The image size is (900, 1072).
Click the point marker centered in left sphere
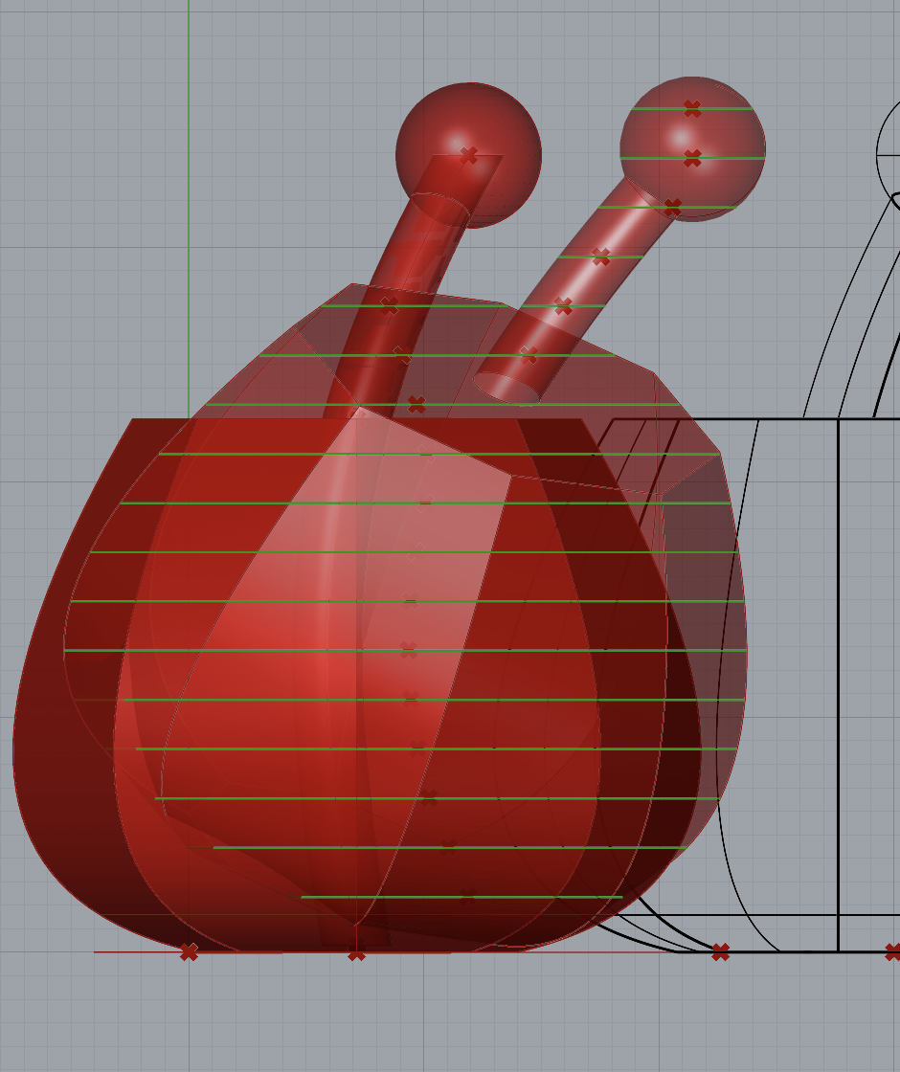tap(468, 155)
